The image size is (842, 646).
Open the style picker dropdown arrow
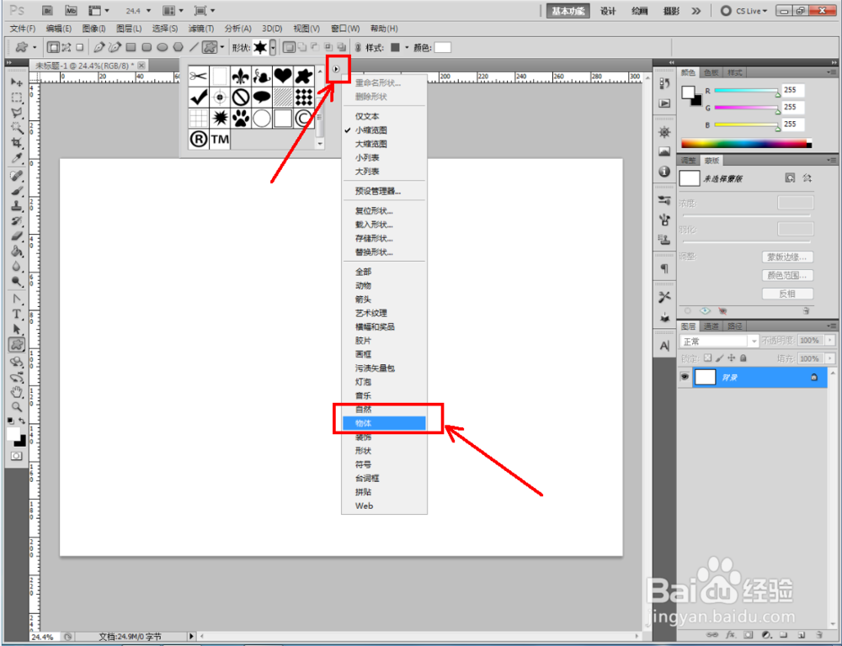pos(407,47)
